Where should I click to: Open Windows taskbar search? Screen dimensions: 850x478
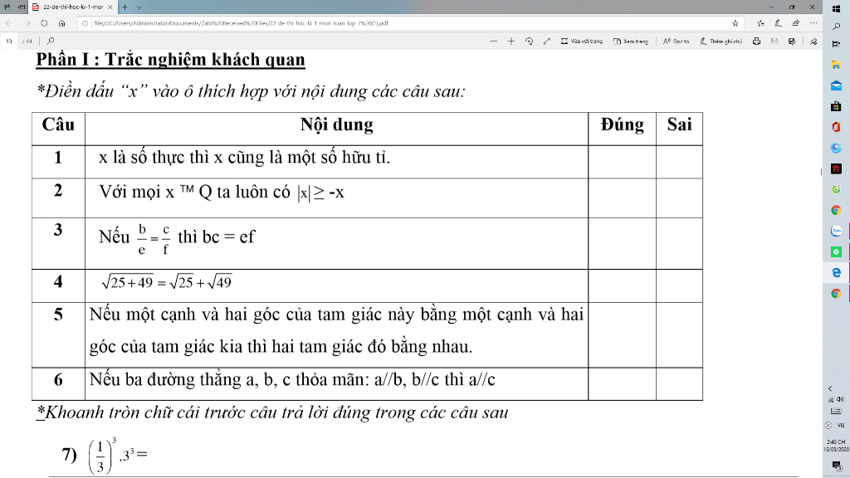pos(836,27)
